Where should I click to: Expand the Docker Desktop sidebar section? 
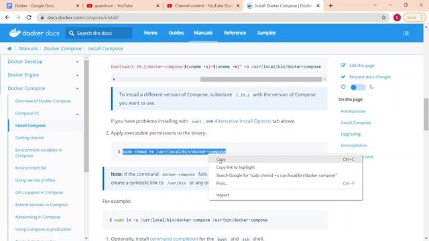77,62
